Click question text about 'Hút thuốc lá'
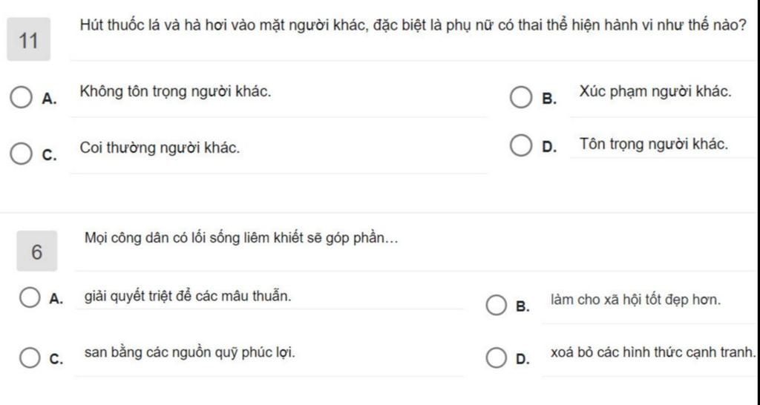This screenshot has width=760, height=405. point(413,25)
